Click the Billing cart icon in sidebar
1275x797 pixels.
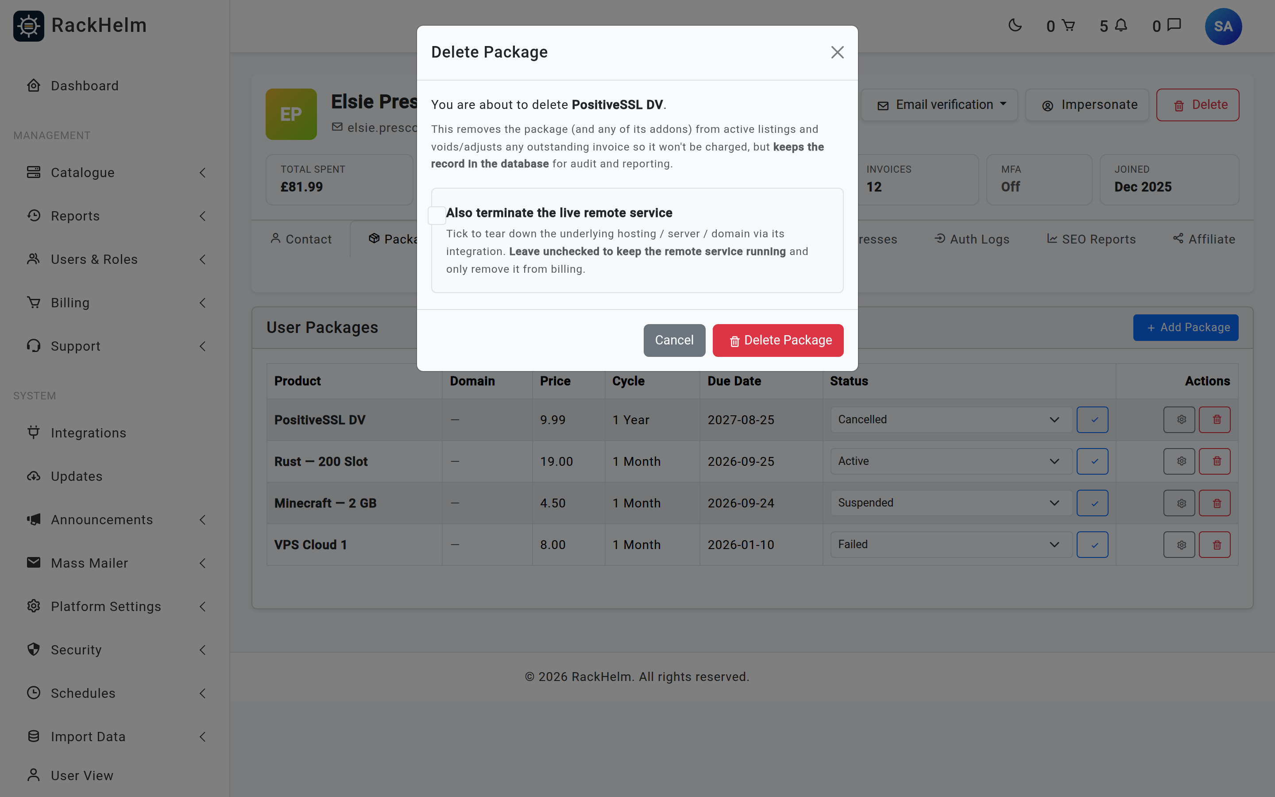(x=34, y=302)
